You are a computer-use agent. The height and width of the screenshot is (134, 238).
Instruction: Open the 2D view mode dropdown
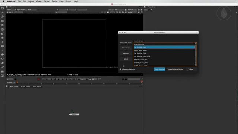[119, 10]
